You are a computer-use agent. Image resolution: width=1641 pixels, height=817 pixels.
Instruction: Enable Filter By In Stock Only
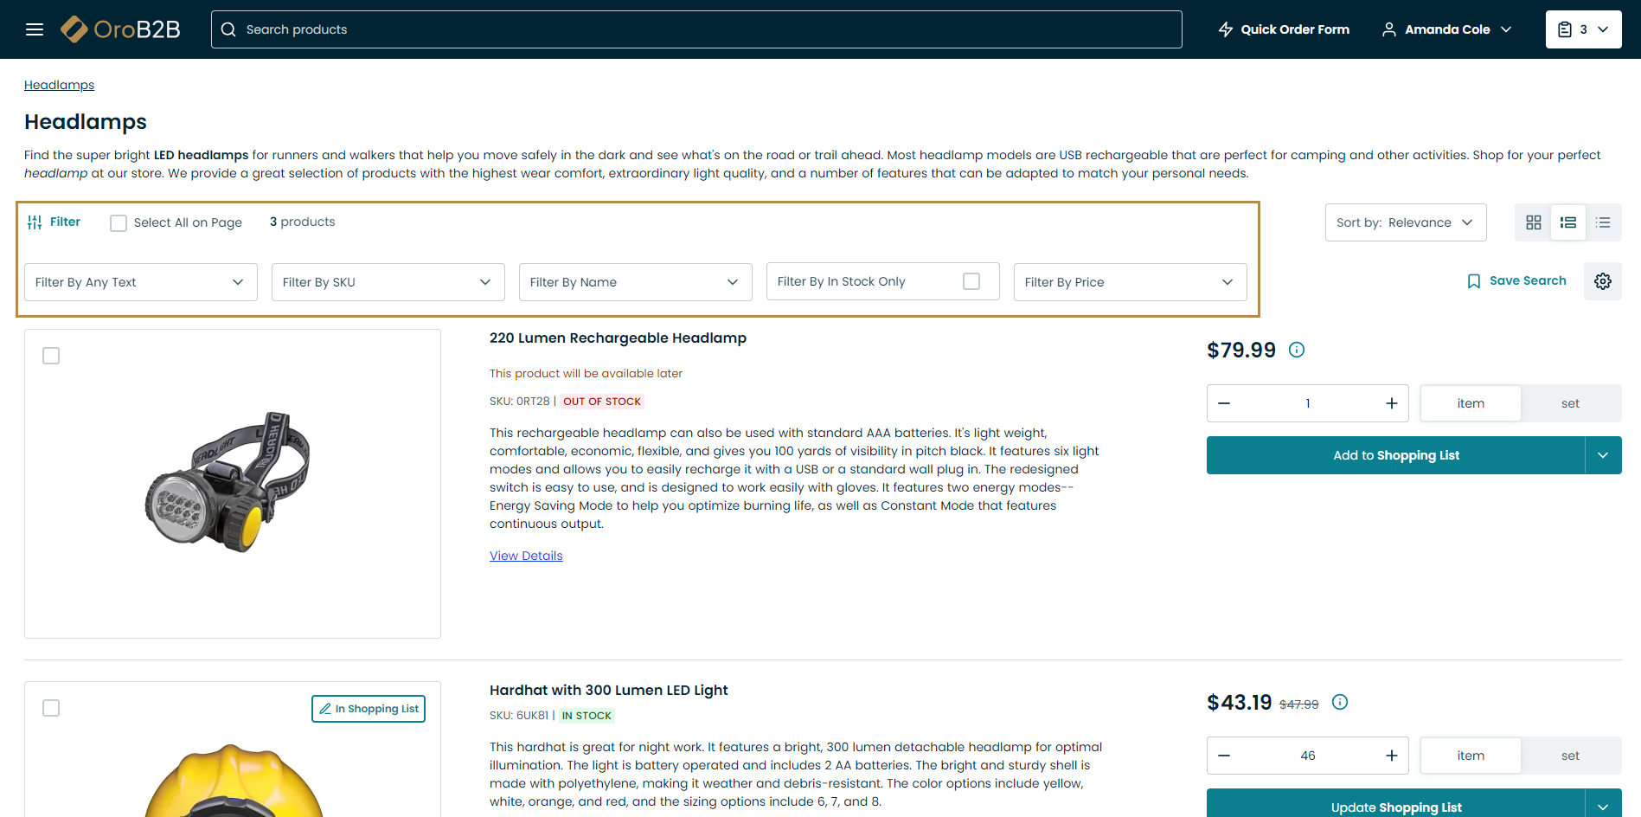tap(971, 281)
